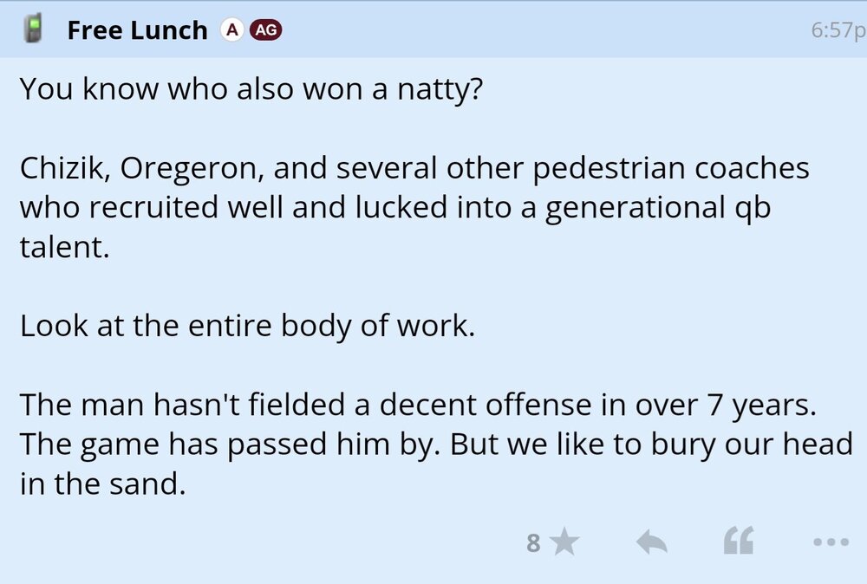This screenshot has height=584, width=867.
Task: Open the three-dot more options menu
Action: (831, 543)
